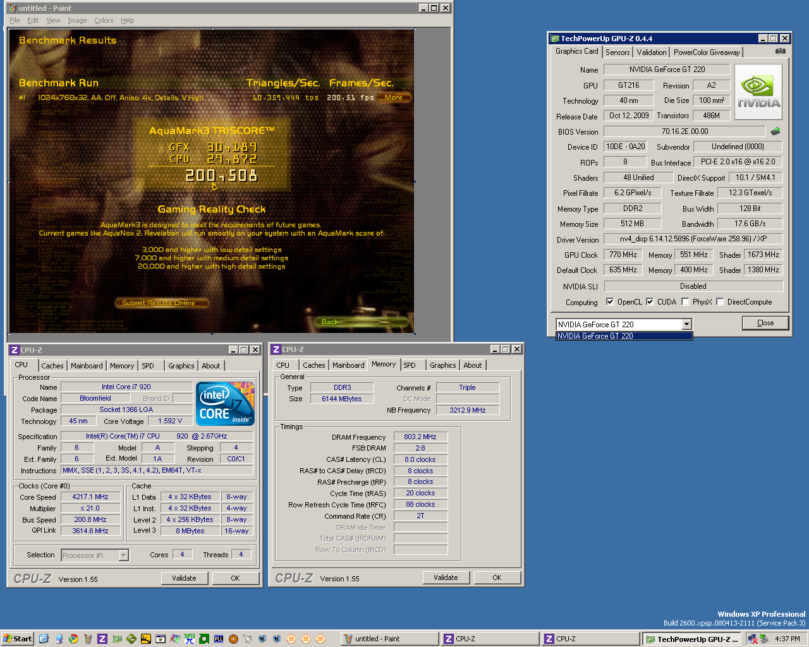
Task: Click the small window quick launch icon
Action: point(161,639)
